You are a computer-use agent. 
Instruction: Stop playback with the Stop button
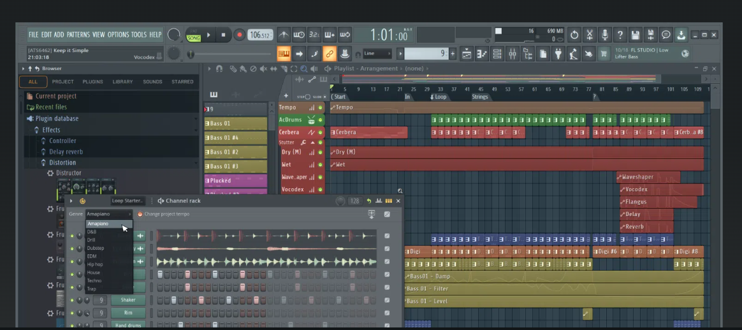point(223,35)
